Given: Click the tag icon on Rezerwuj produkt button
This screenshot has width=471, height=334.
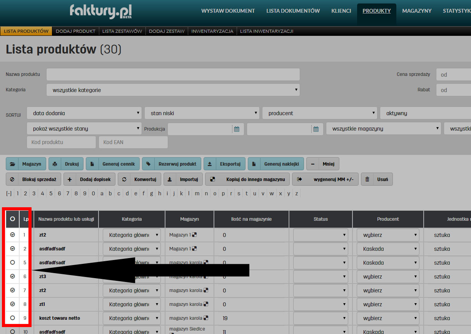Looking at the screenshot, I should pos(148,163).
